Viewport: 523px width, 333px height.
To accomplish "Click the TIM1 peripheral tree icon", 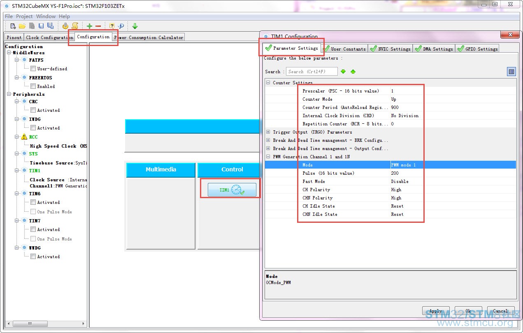I will pos(24,171).
